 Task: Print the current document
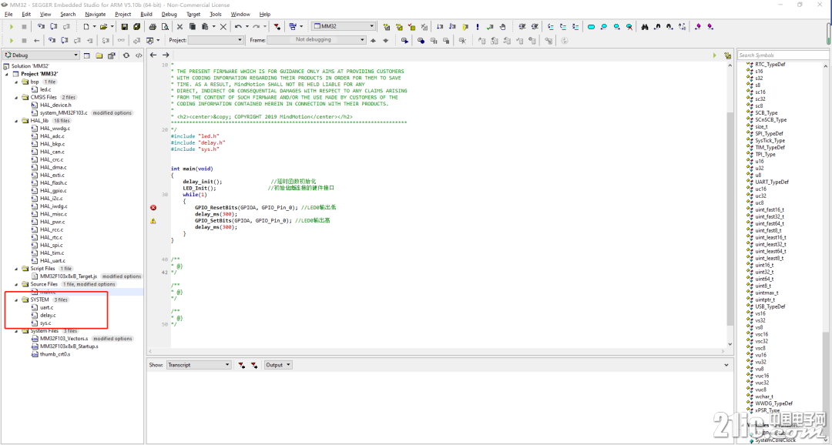[x=153, y=26]
